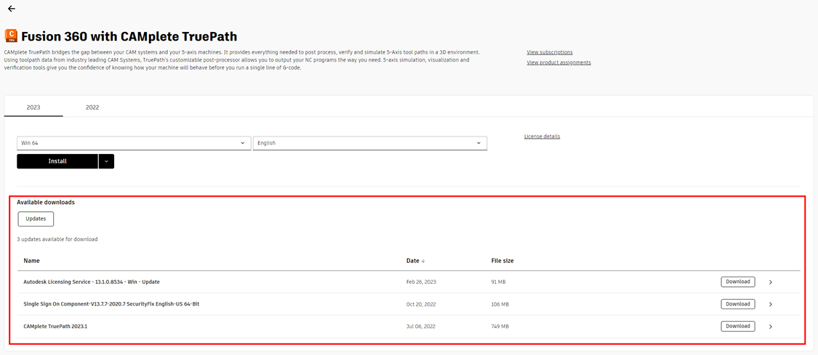Screen dimensions: 818x355
Task: Expand the Single Sign On Component row chevron
Action: point(771,304)
